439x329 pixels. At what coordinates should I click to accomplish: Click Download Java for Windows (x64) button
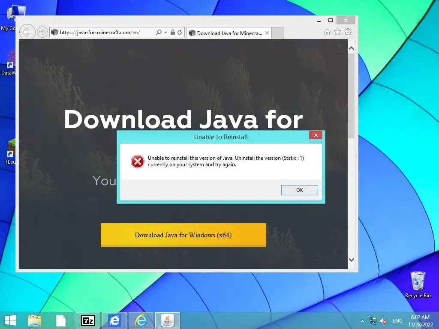pyautogui.click(x=183, y=235)
